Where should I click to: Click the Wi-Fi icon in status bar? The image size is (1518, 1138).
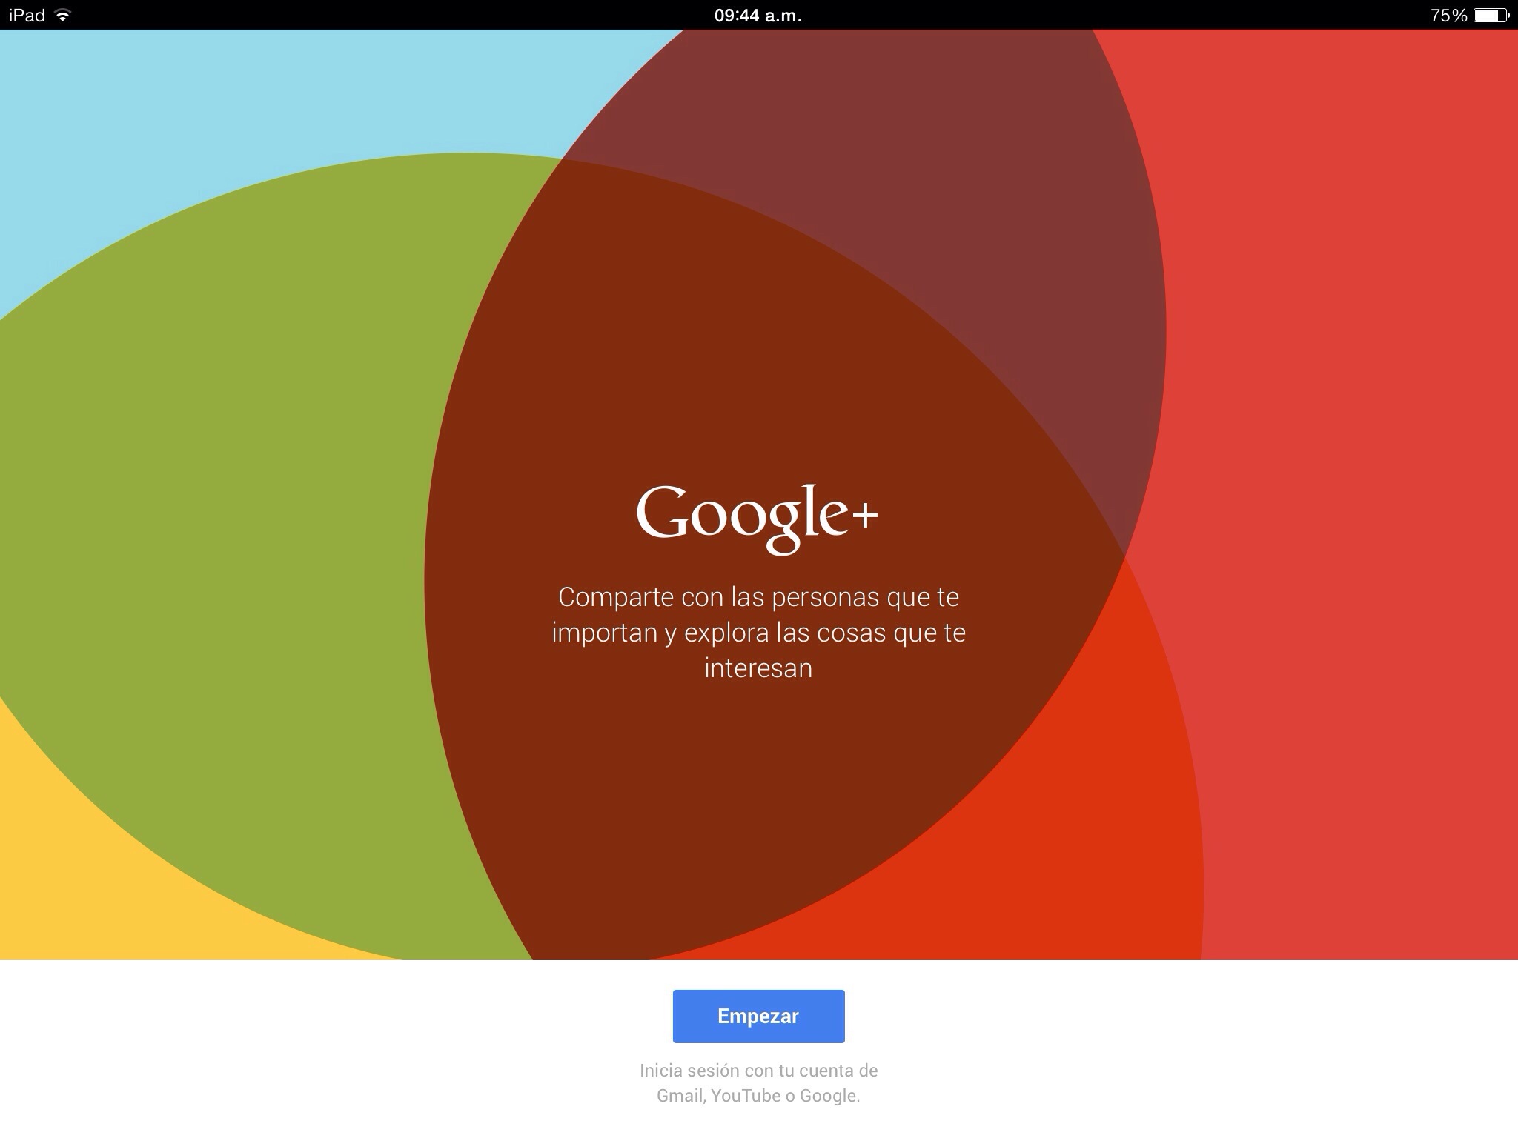click(63, 15)
